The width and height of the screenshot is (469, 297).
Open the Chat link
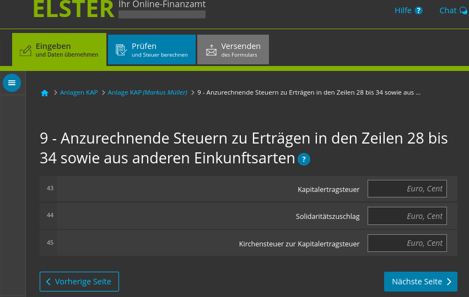click(x=448, y=10)
